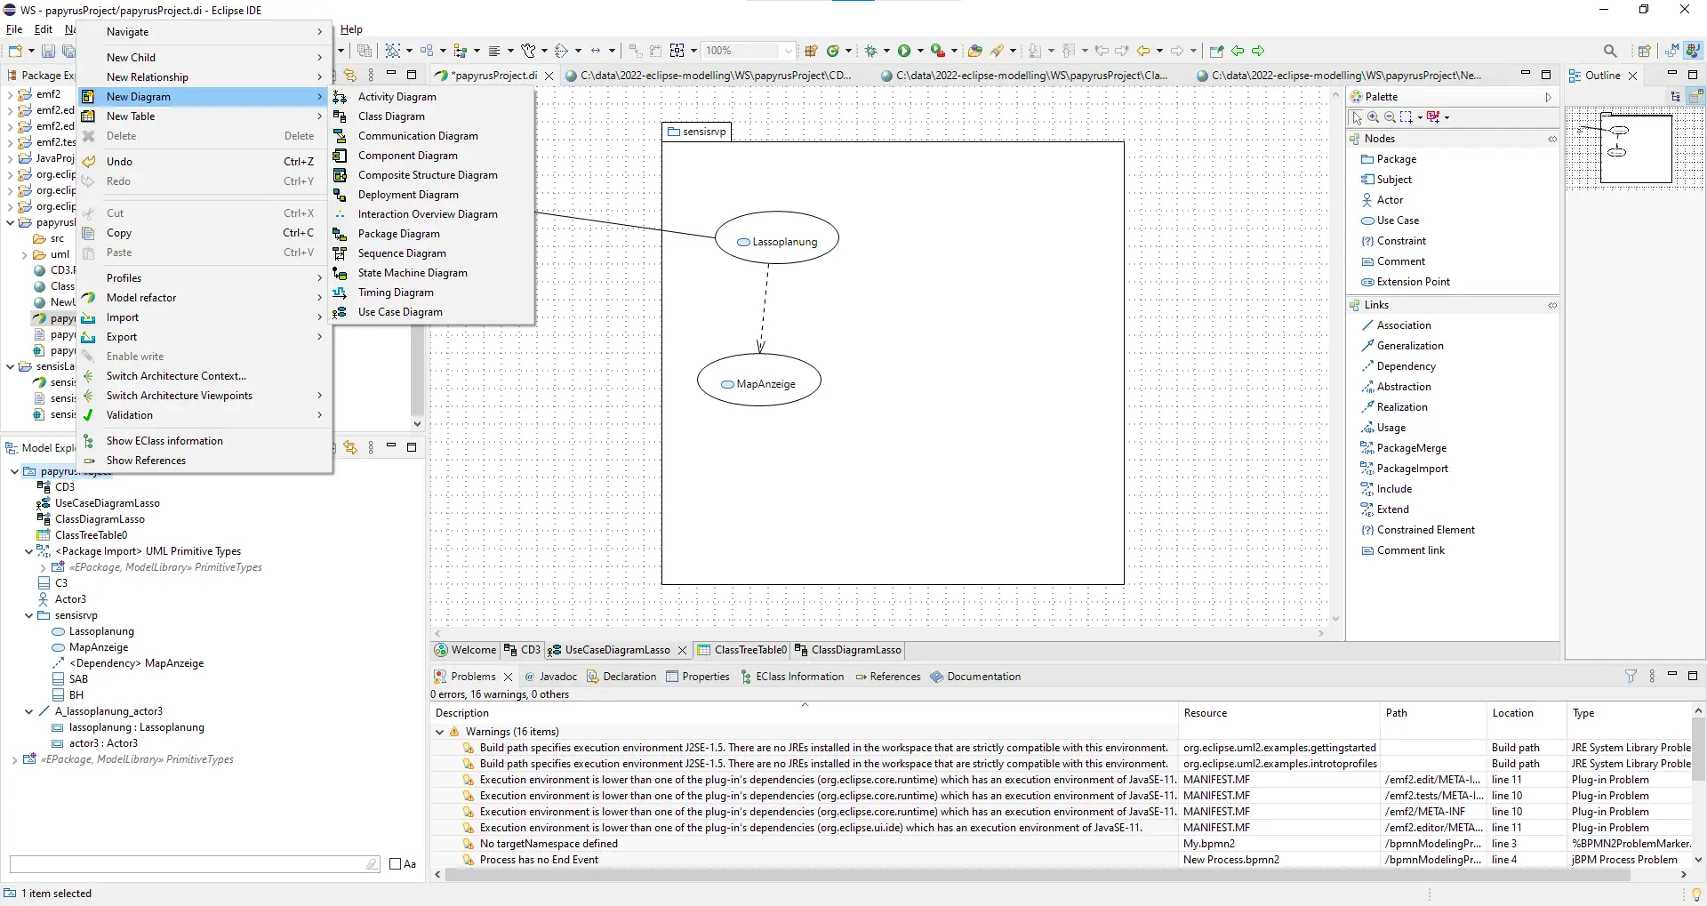The image size is (1707, 906).
Task: Choose Sequence Diagram in New Diagram submenu
Action: click(401, 253)
